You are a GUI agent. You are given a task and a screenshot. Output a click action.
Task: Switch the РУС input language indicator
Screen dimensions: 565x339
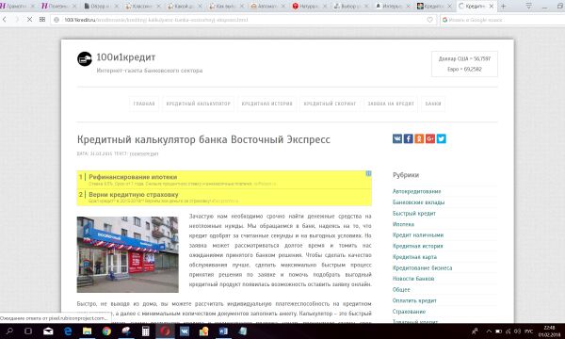click(x=529, y=331)
